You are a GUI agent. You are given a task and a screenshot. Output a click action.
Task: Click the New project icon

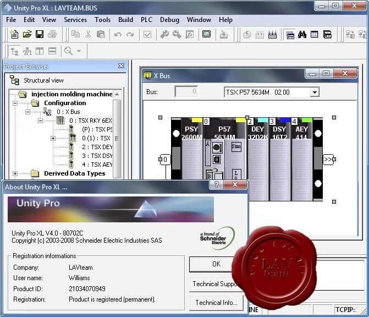pyautogui.click(x=14, y=34)
